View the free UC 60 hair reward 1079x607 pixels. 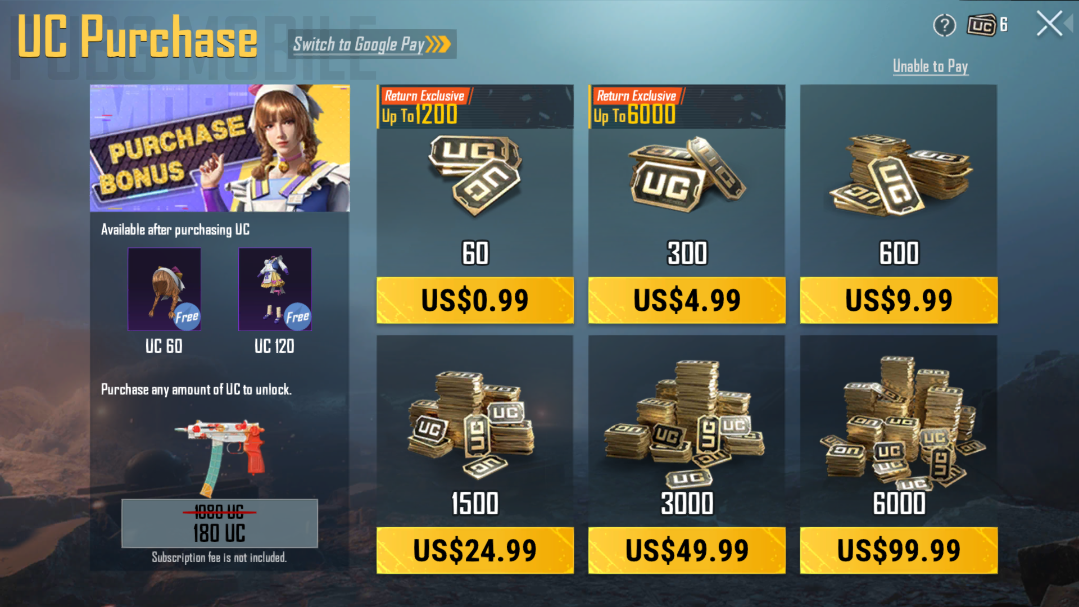tap(164, 289)
